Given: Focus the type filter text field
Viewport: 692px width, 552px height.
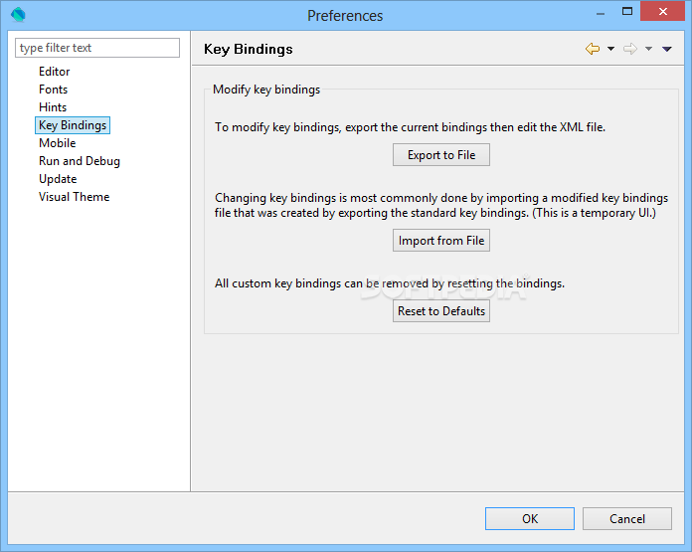Looking at the screenshot, I should point(97,48).
